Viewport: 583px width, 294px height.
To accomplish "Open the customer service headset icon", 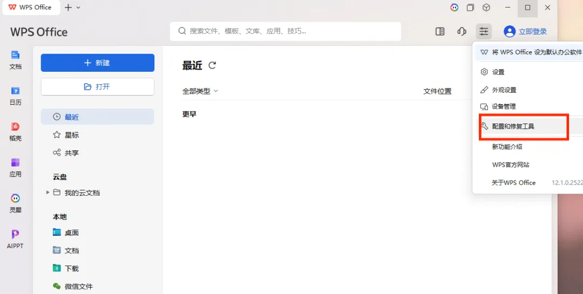I will (462, 32).
